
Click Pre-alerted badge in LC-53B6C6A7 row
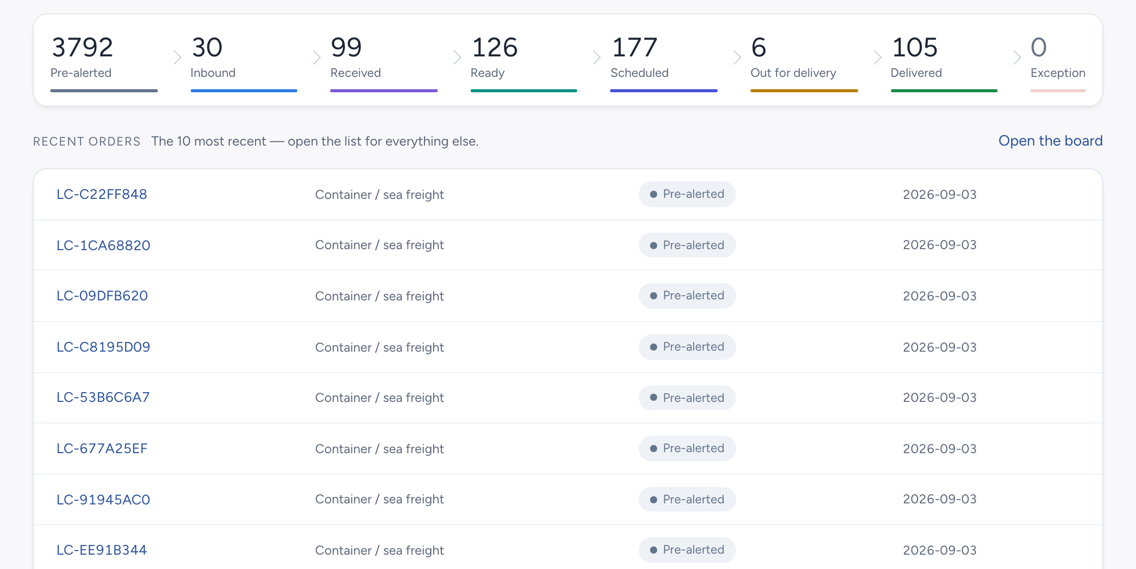[x=687, y=397]
